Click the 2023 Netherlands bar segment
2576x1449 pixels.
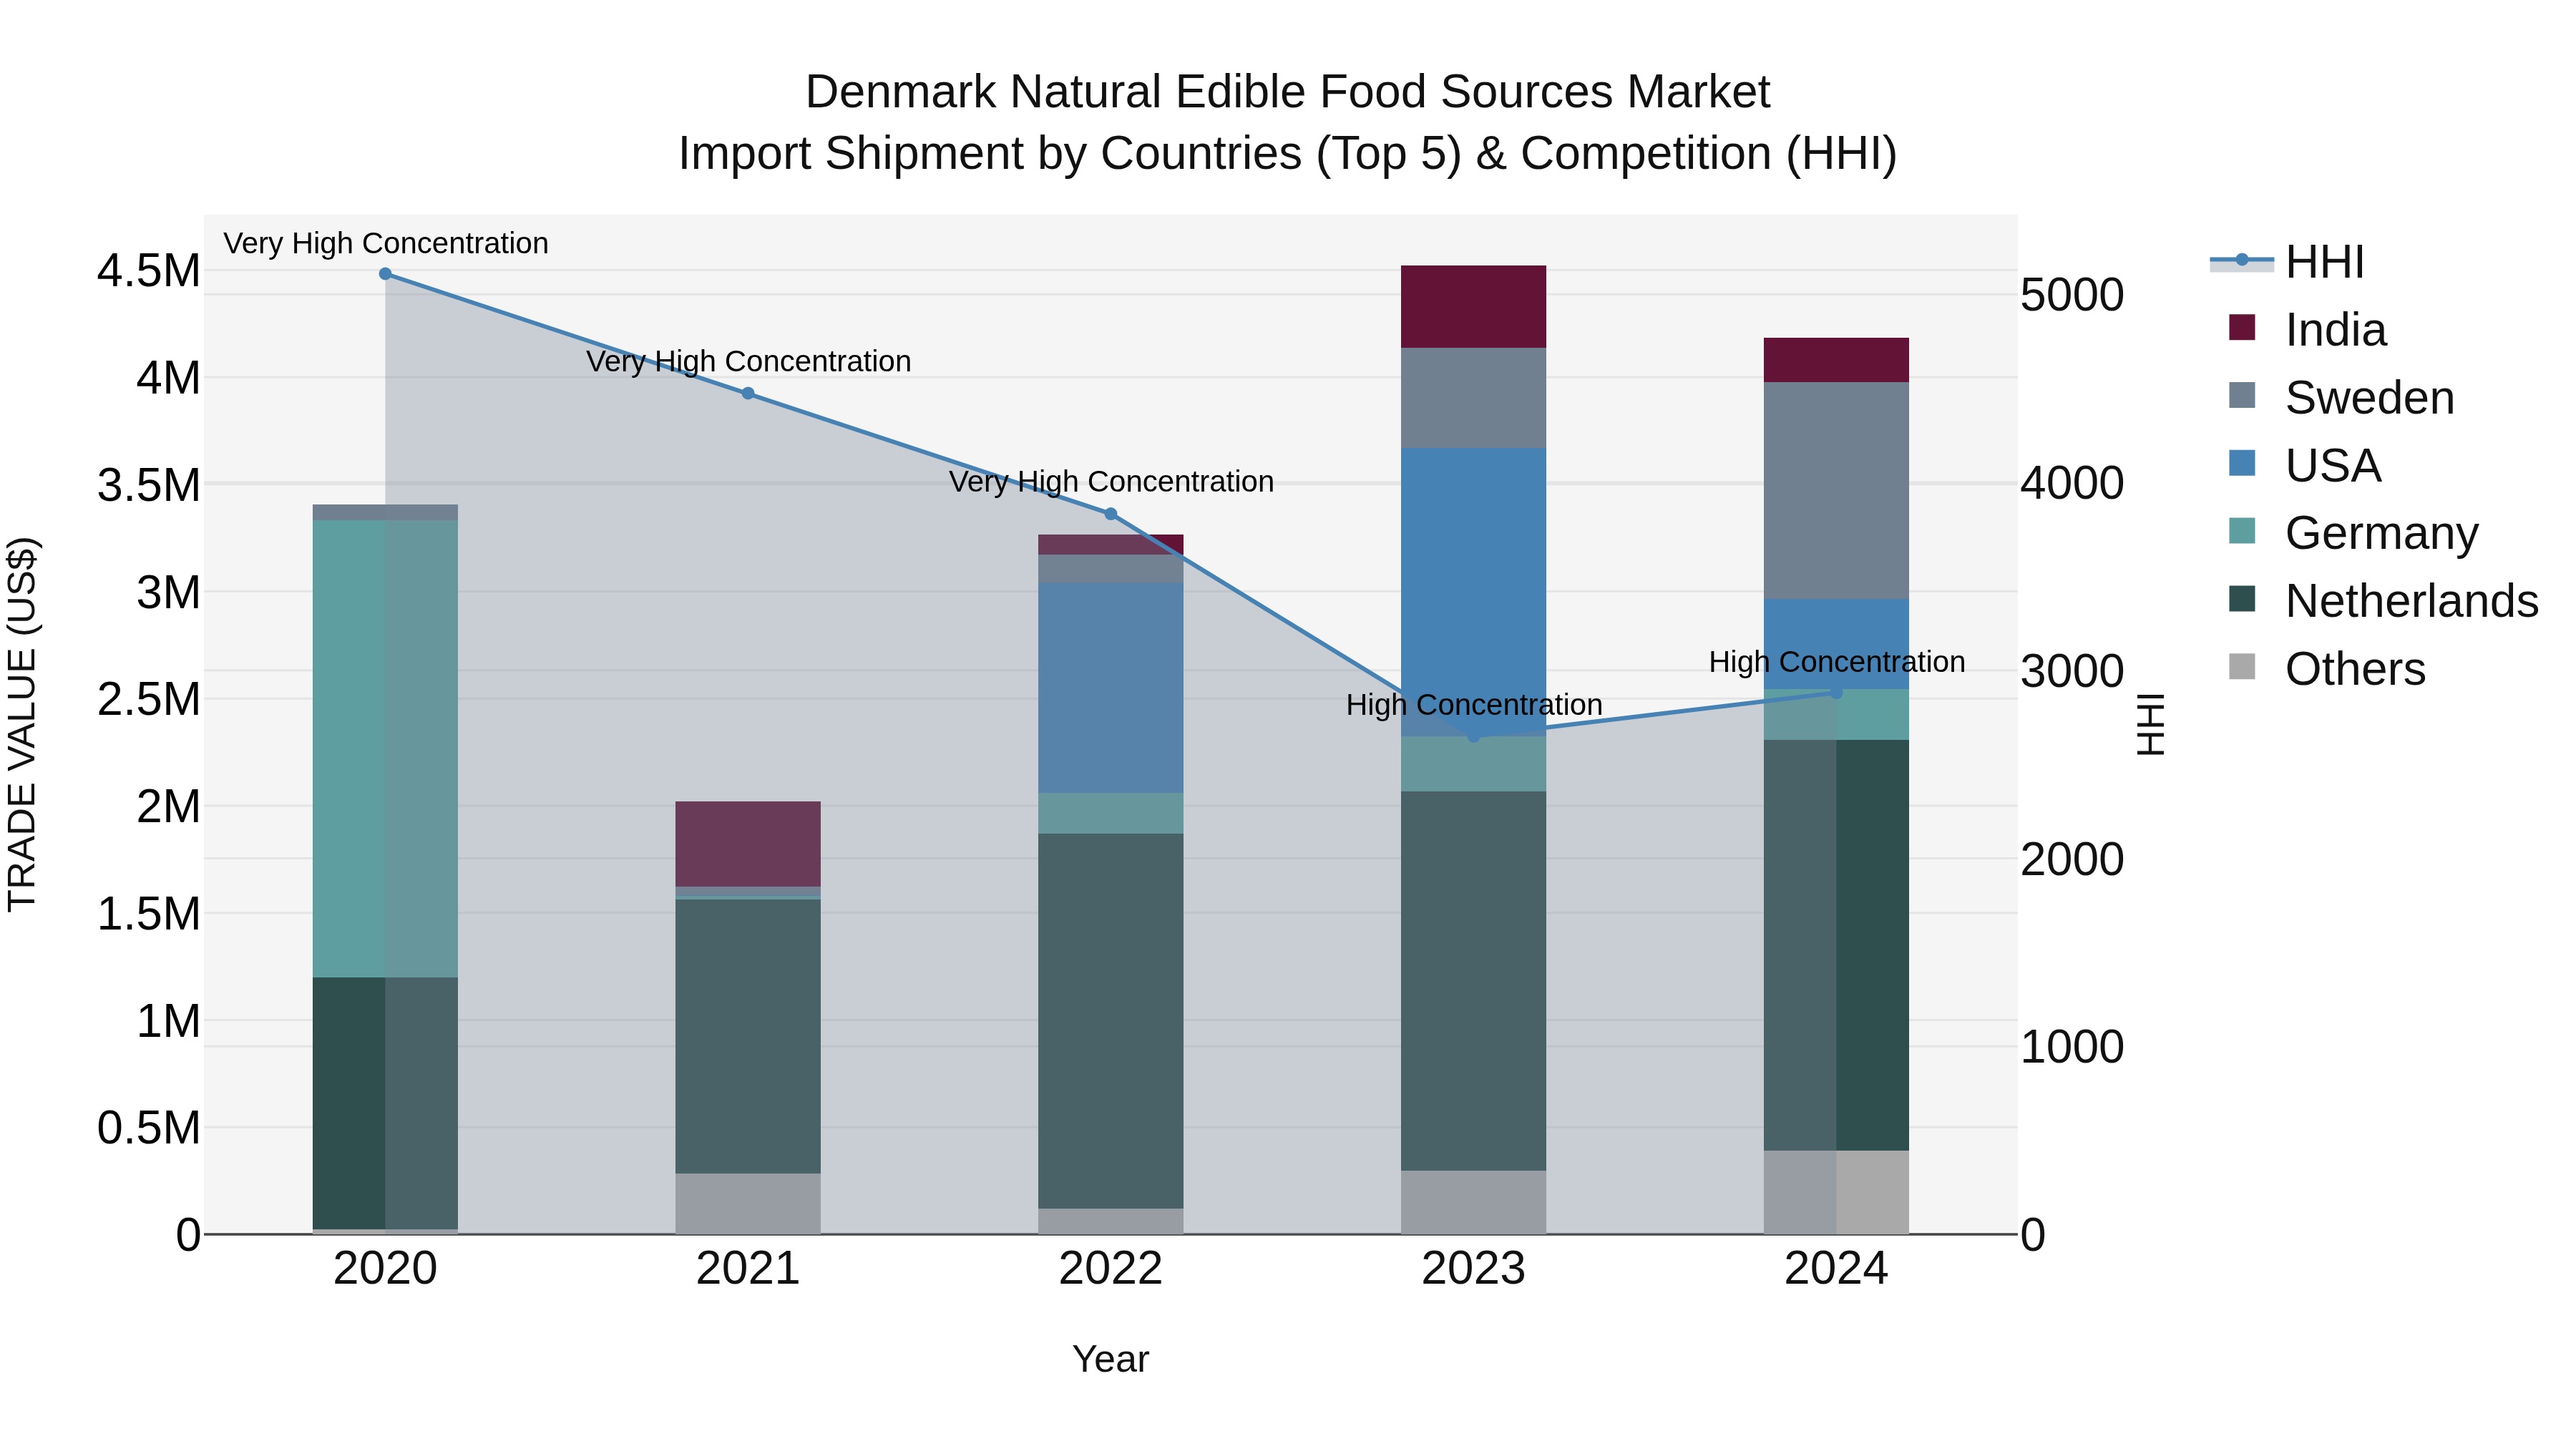click(x=1473, y=981)
